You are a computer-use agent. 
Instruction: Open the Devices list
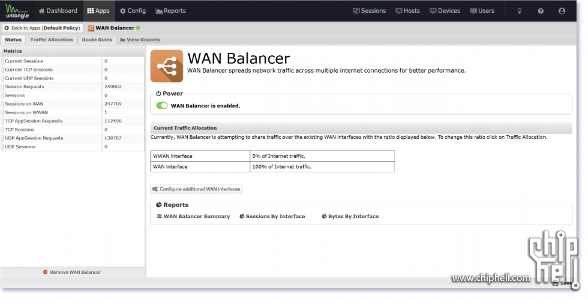pos(445,11)
